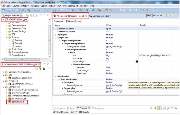Open the Processor Expert menu
The height and width of the screenshot is (115, 180).
tap(70, 6)
